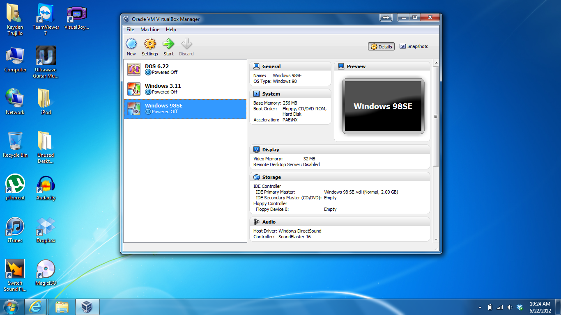Click the 'PAE/NX' acceleration value

pyautogui.click(x=291, y=120)
